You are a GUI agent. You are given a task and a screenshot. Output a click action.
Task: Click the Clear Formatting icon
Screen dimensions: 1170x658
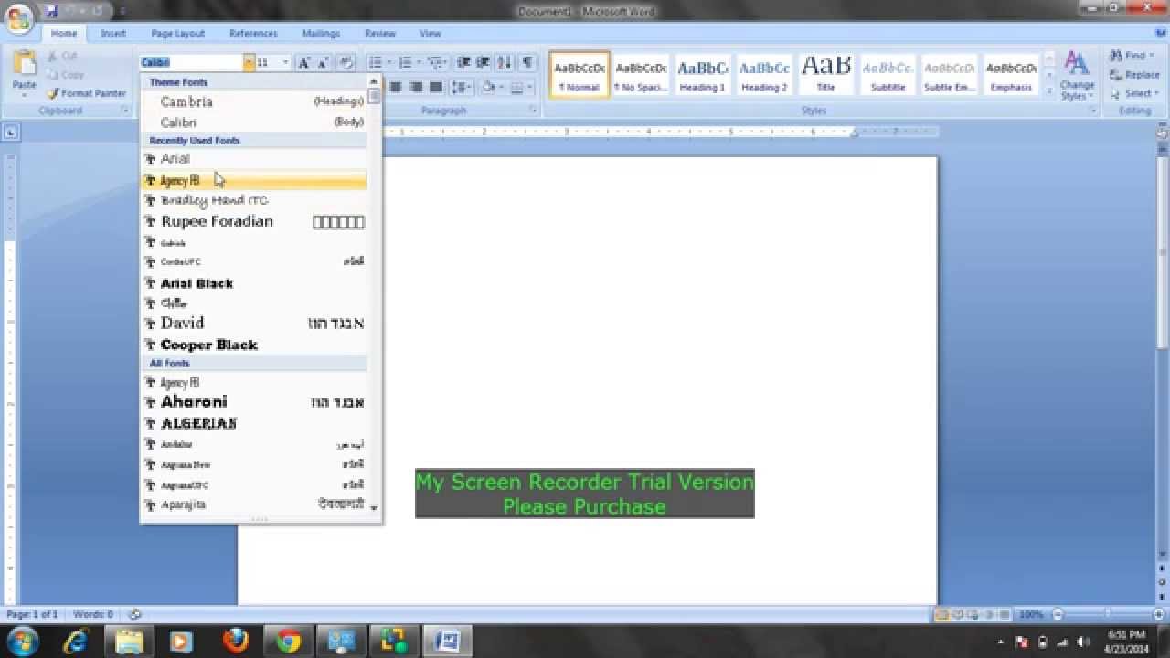click(346, 63)
